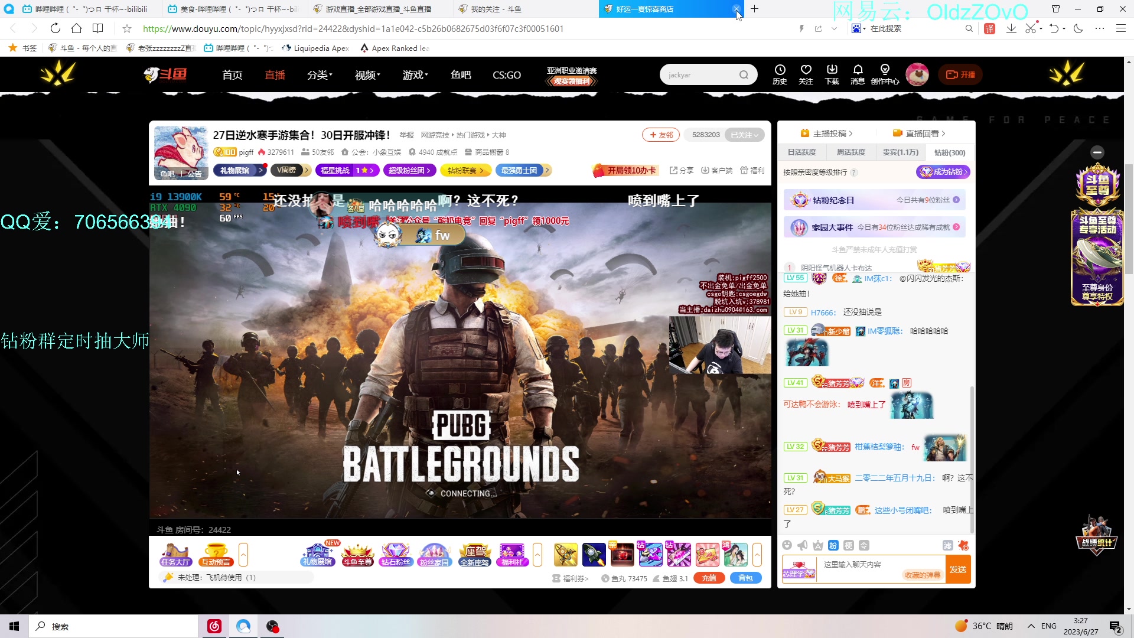1134x638 pixels.
Task: Click the 开播 start-streaming button
Action: [960, 74]
